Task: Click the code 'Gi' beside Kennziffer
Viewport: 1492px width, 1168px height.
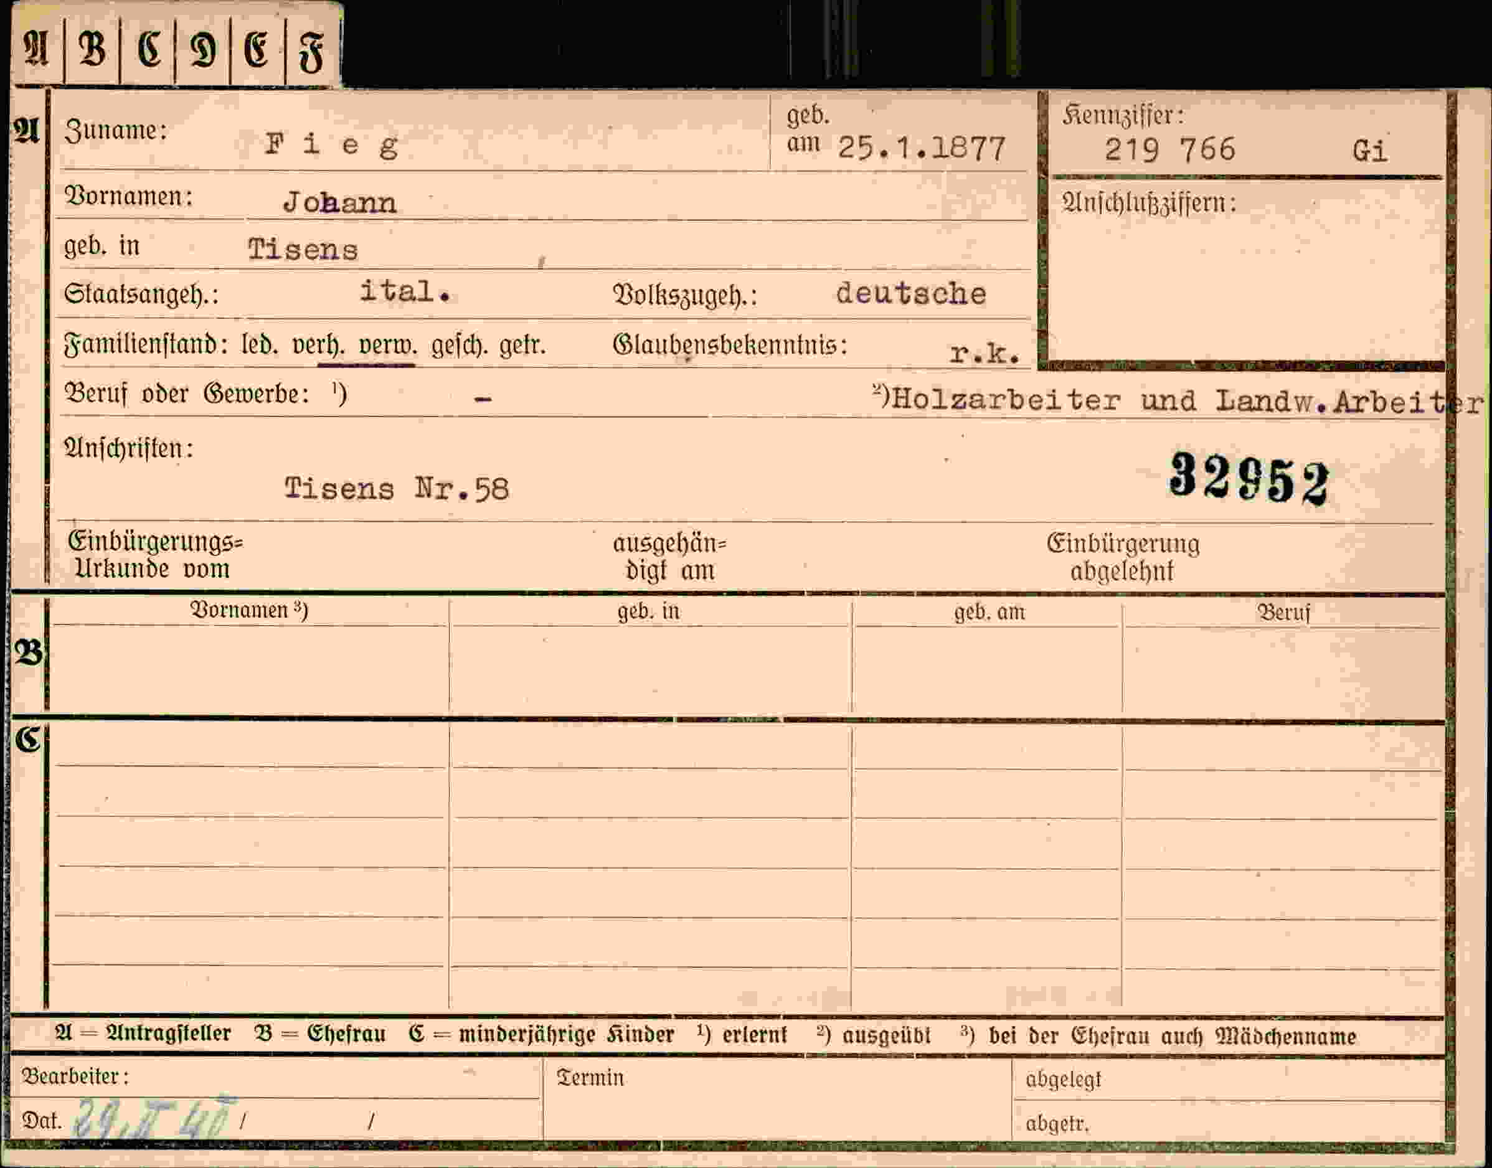Action: tap(1369, 151)
